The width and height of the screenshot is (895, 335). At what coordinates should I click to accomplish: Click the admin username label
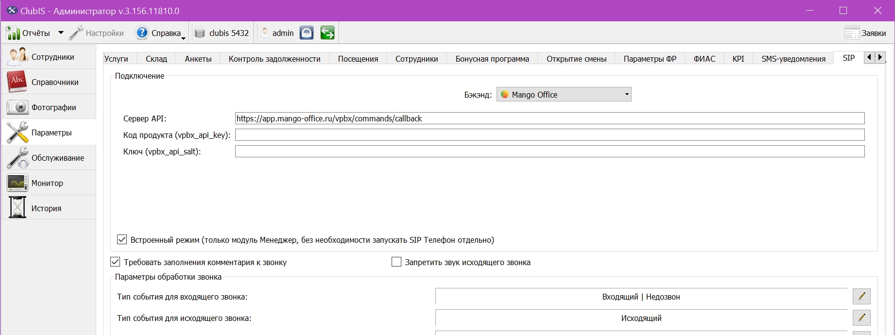(x=283, y=33)
